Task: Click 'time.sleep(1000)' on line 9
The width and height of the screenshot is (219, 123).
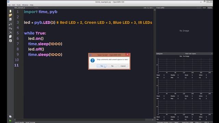Action: (45, 55)
